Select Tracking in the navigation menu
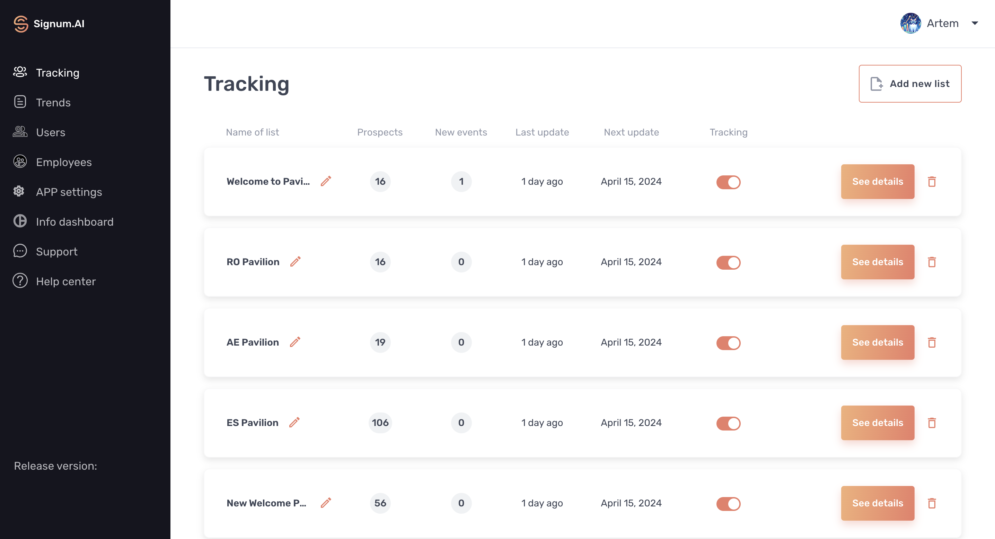 [58, 72]
